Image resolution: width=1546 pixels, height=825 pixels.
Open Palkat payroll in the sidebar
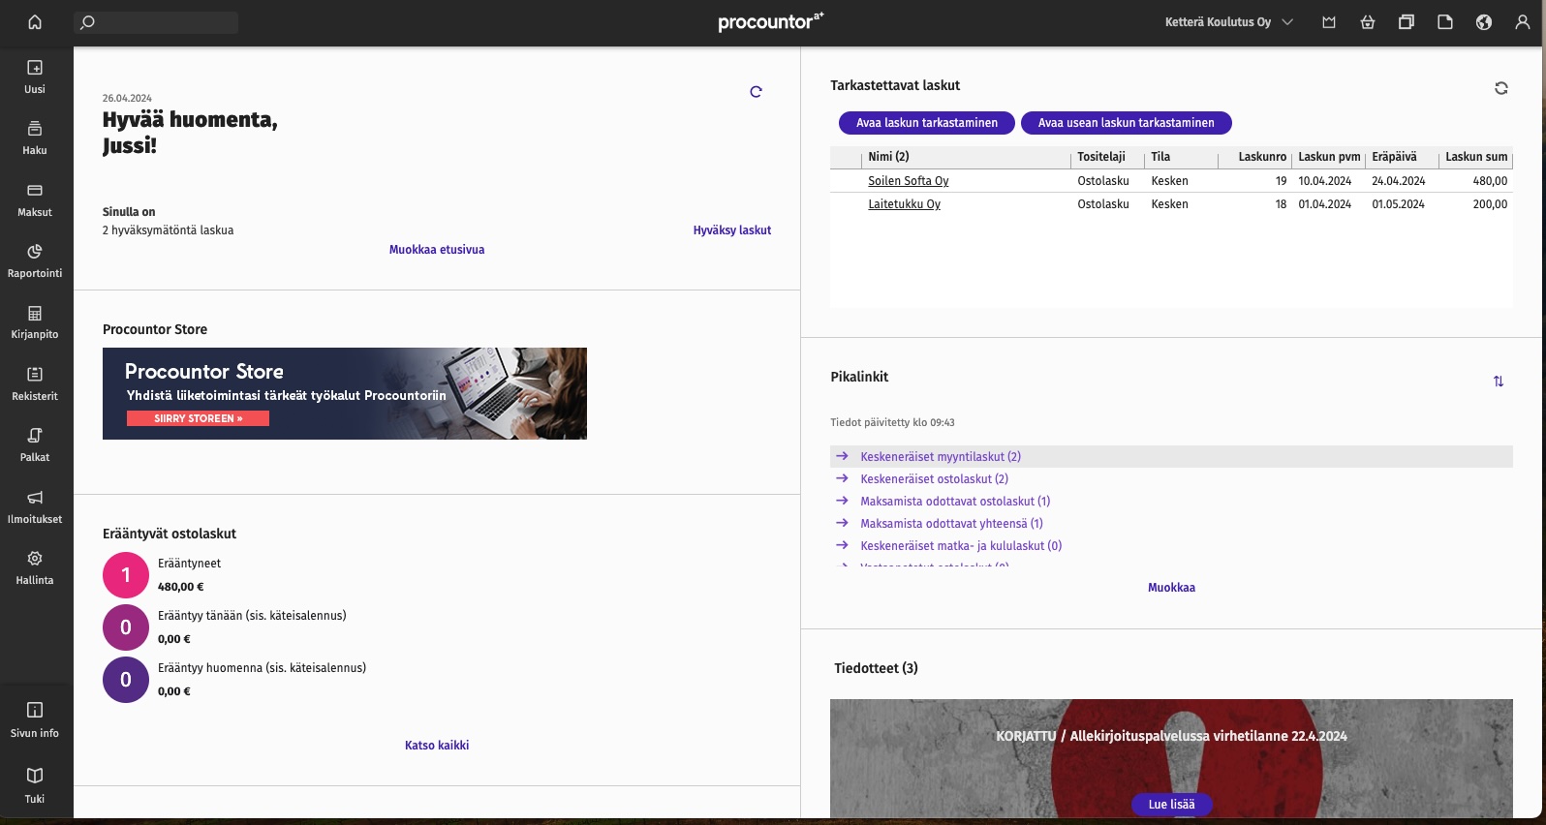tap(35, 445)
